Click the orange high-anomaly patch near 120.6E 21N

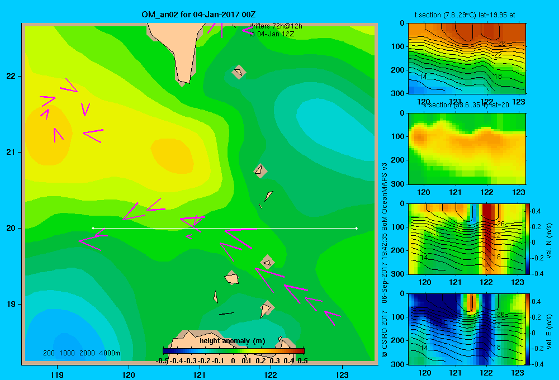click(173, 157)
